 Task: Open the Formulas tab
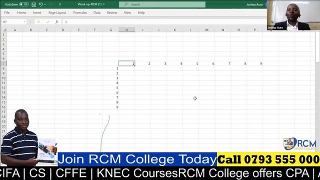[x=80, y=12]
